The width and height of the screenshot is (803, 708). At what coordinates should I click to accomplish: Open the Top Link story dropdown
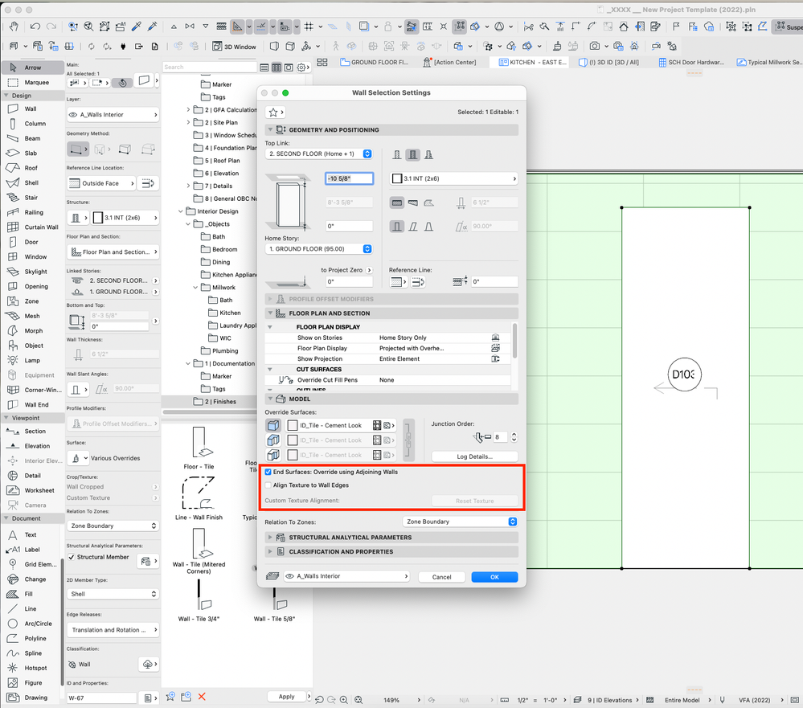click(319, 153)
